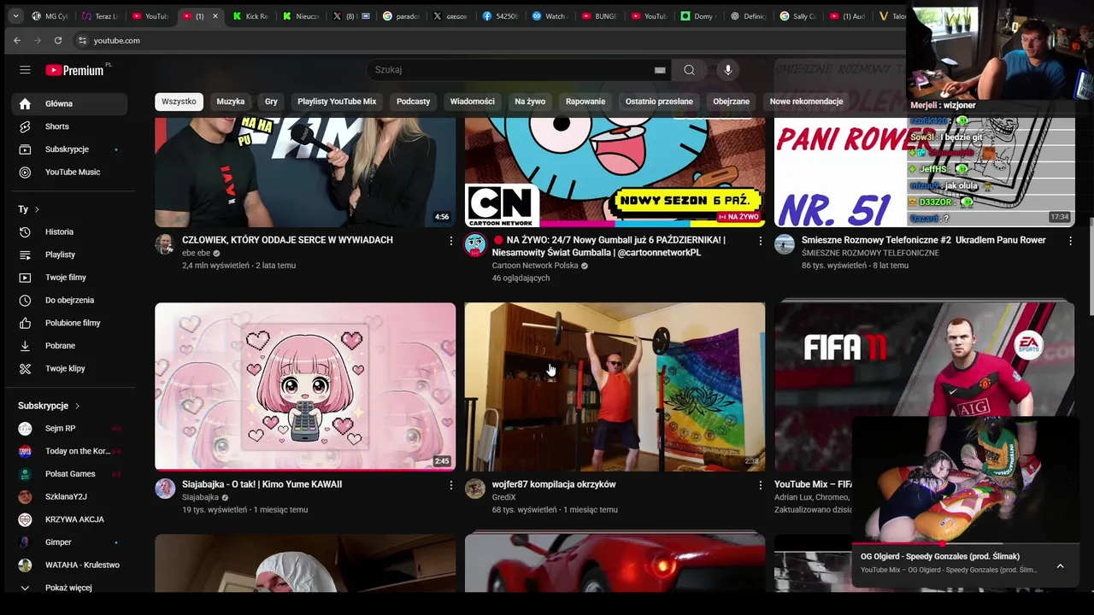Screen dimensions: 1094x615
Task: Start voice search with microphone icon
Action: 728,70
